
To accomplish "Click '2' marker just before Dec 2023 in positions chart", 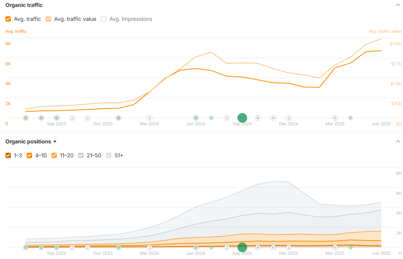I will (x=88, y=247).
